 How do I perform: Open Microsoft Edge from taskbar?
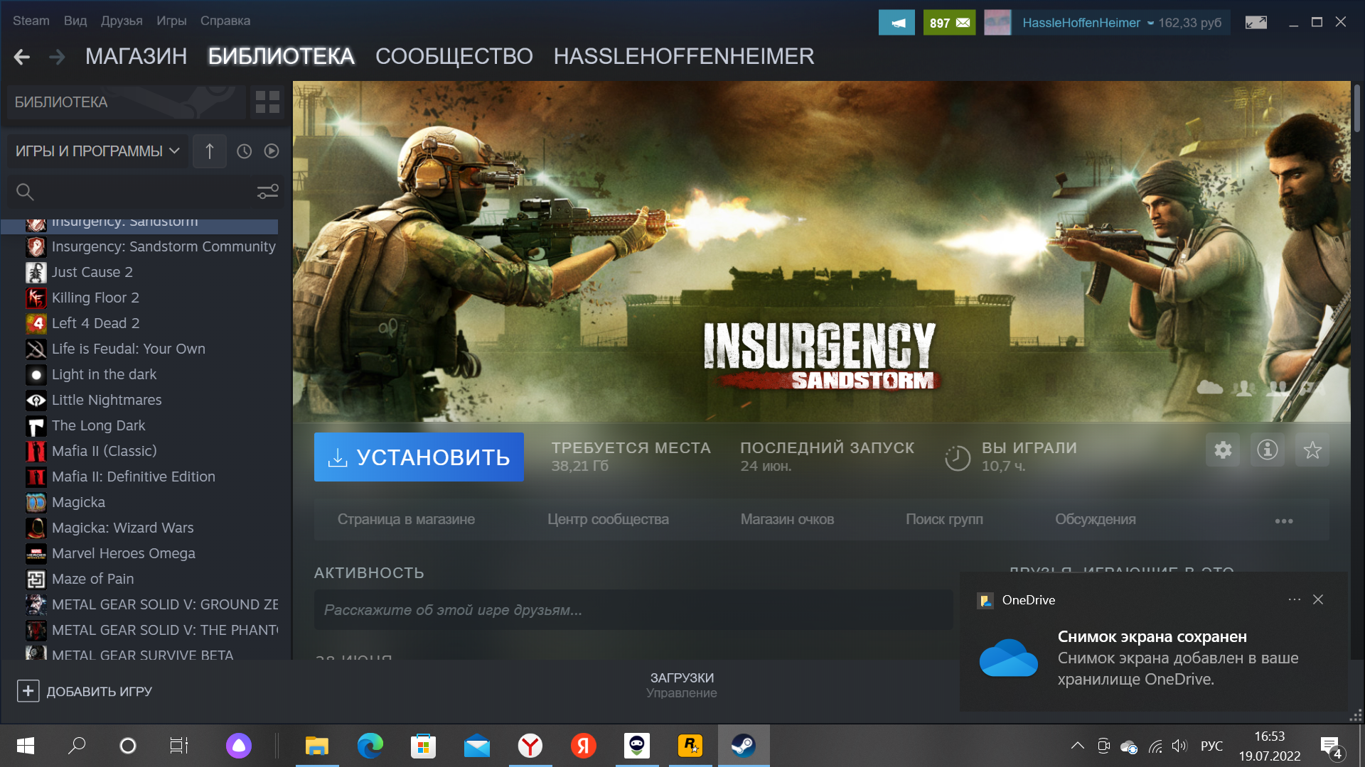[370, 746]
